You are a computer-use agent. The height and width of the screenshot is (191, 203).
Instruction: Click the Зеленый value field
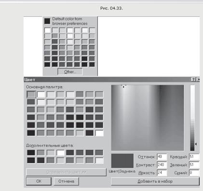point(194,164)
